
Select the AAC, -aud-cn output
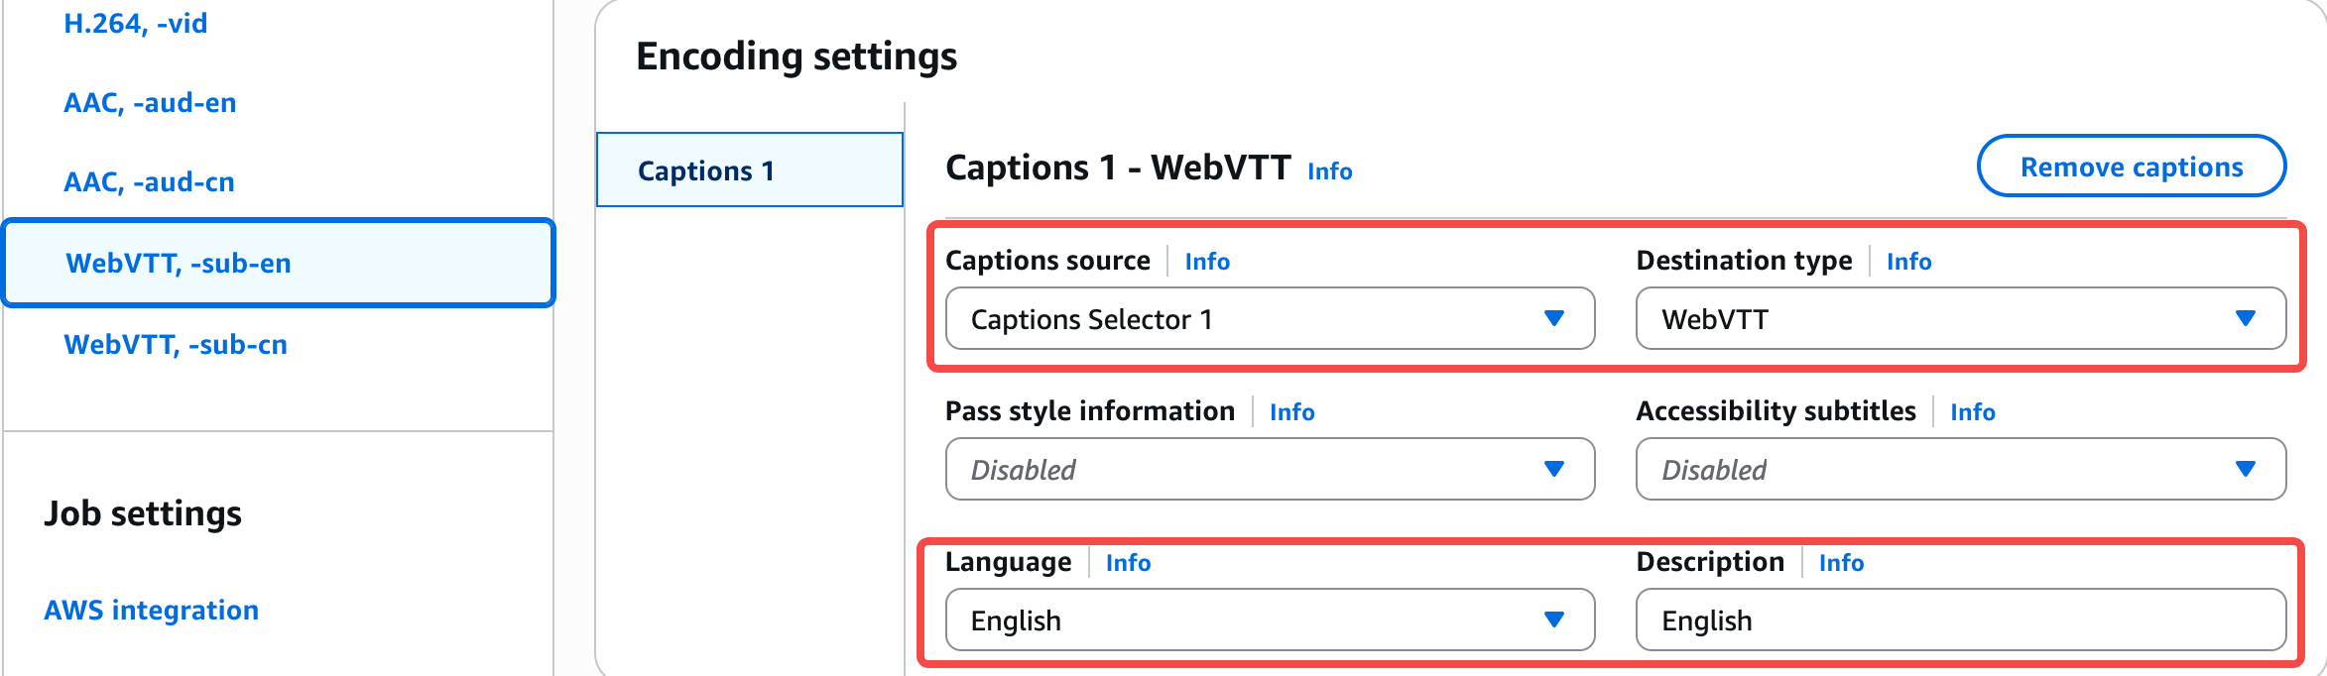[x=149, y=182]
